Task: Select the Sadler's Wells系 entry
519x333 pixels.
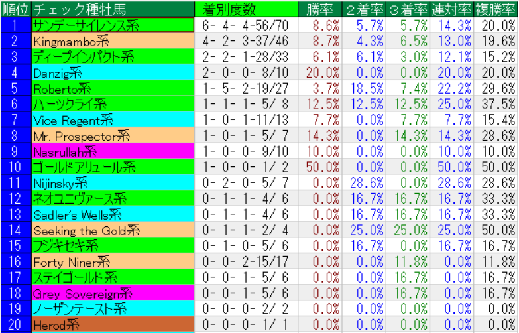Action: pos(113,214)
